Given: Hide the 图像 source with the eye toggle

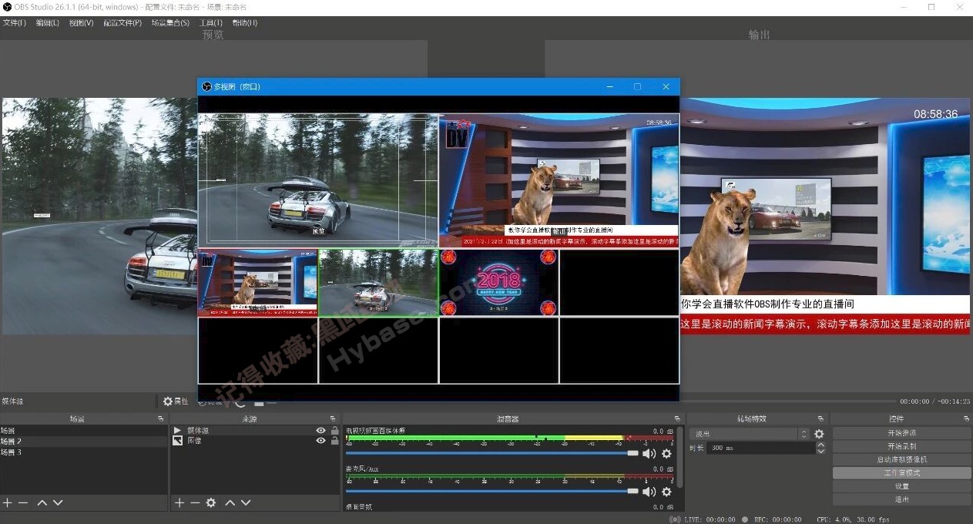Looking at the screenshot, I should click(x=320, y=441).
